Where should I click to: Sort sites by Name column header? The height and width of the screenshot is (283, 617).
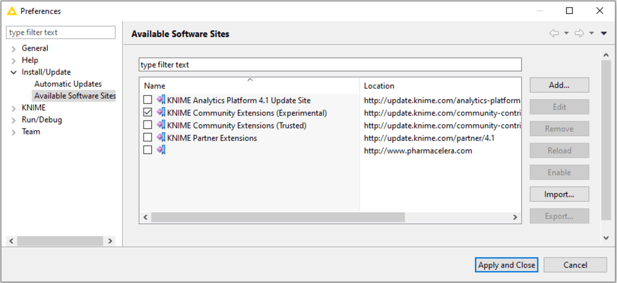click(x=249, y=86)
